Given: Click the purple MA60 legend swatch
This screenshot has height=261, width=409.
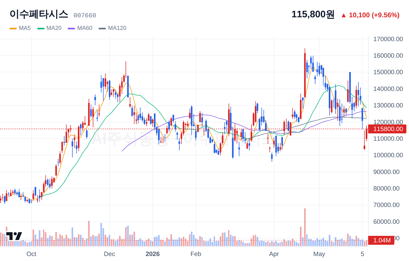Looking at the screenshot, I should [71, 28].
